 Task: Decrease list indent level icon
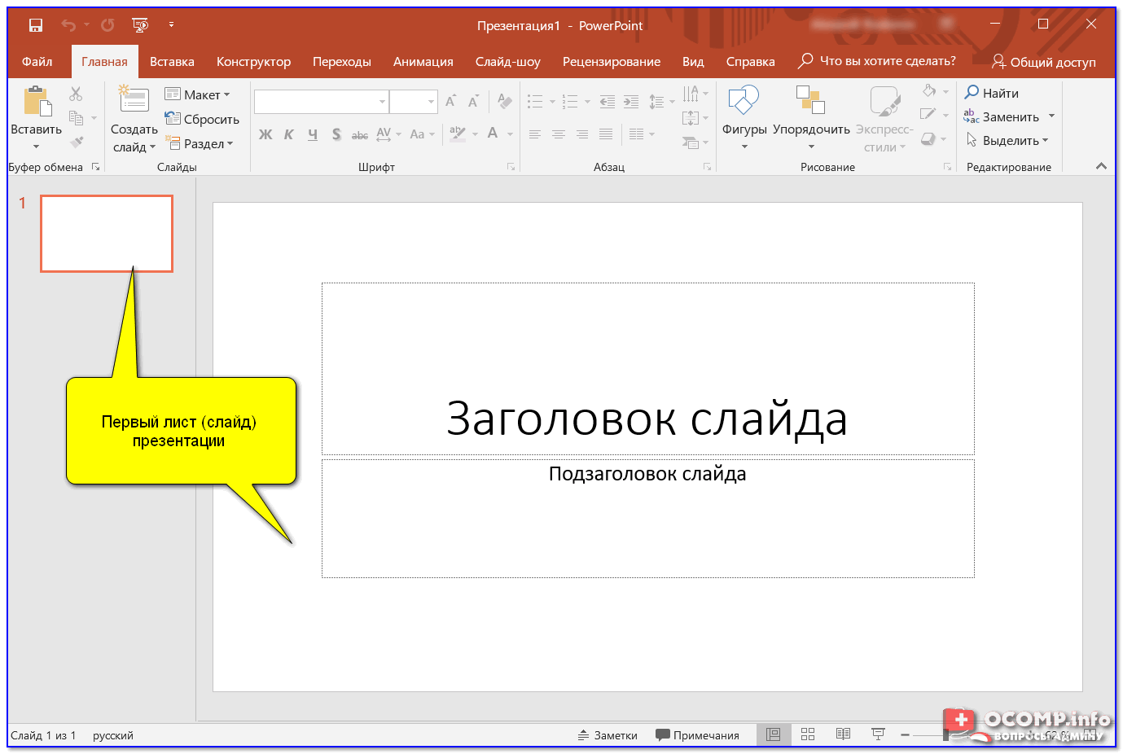608,102
